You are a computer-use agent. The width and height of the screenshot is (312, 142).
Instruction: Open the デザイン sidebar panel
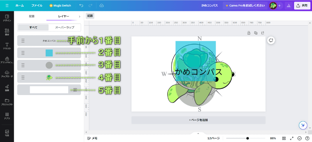tap(7, 18)
